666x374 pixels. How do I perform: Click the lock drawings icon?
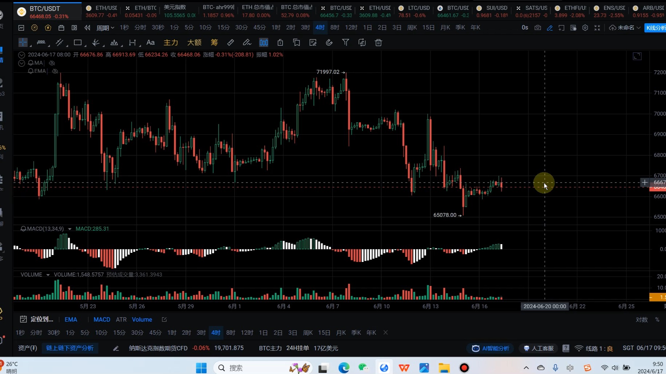(280, 43)
